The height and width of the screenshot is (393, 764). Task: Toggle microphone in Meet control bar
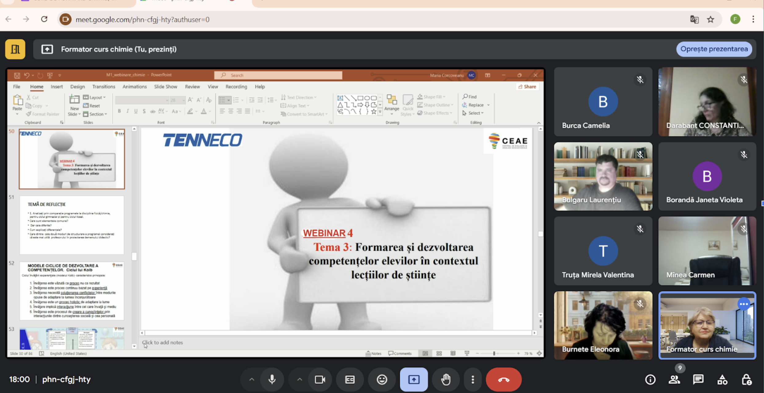coord(272,379)
